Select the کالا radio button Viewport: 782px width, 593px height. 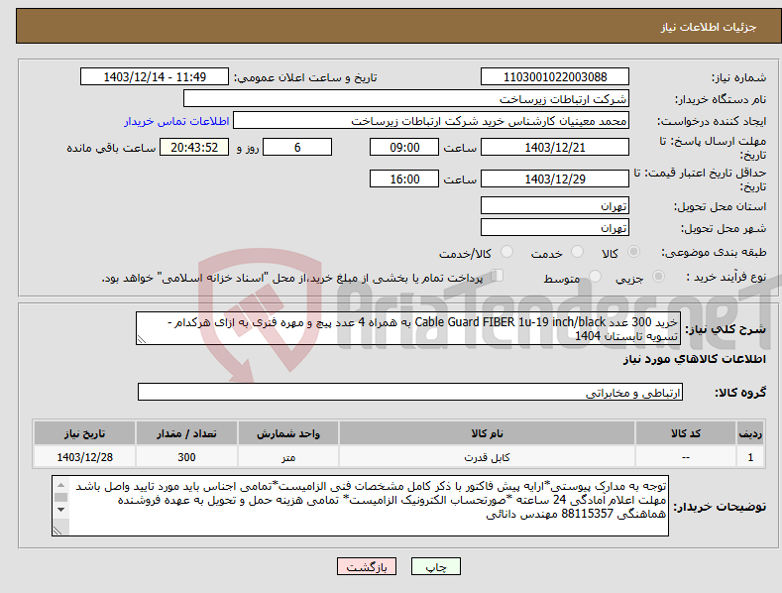pos(633,252)
